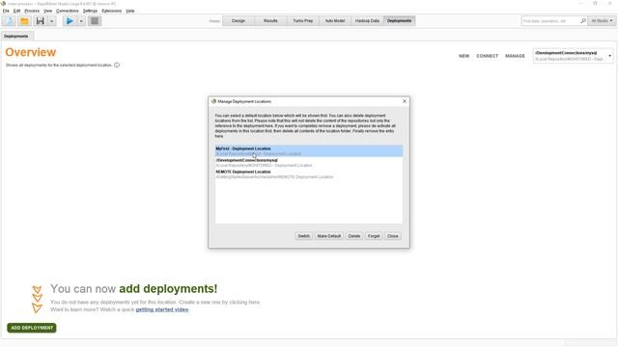Select the Deployments panel tab
618x347 pixels.
pos(16,37)
